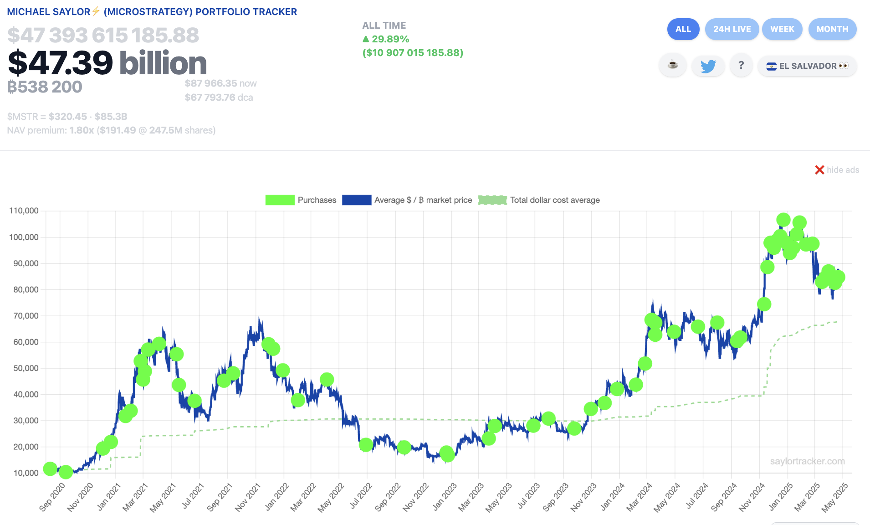Image resolution: width=870 pixels, height=525 pixels.
Task: Switch to the WEEK tab
Action: 782,29
